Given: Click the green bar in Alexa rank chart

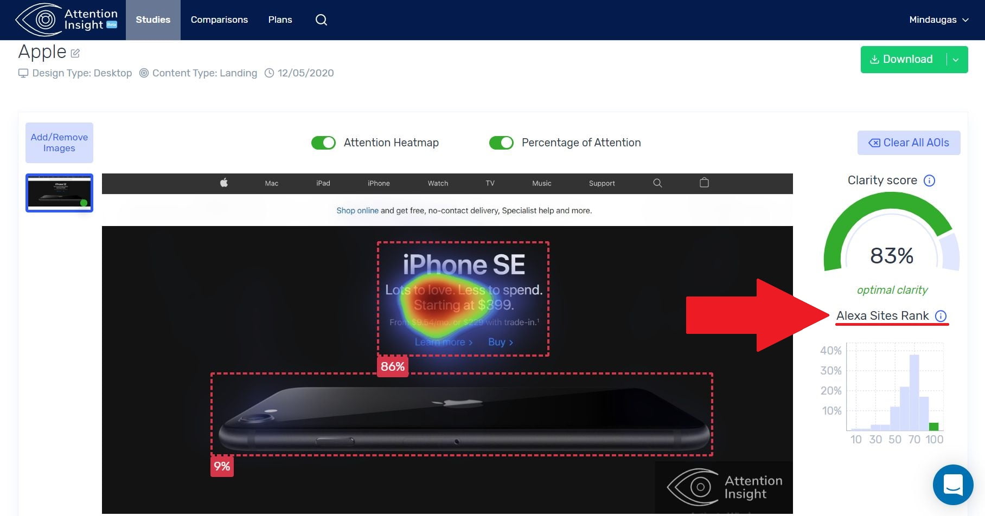Looking at the screenshot, I should [x=933, y=427].
